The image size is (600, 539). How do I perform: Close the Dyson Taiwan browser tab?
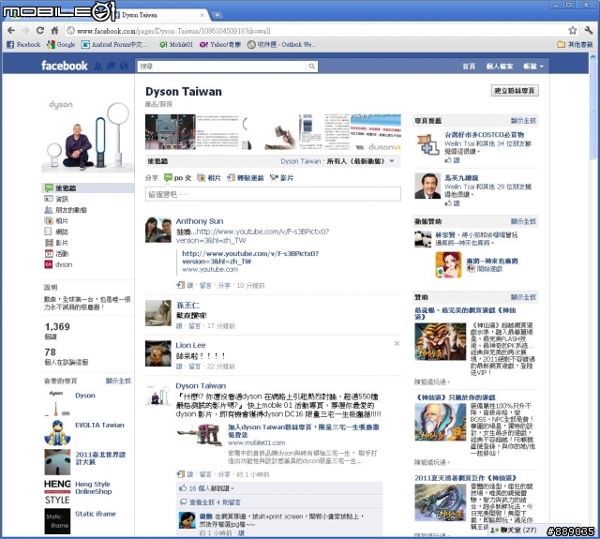[x=202, y=15]
